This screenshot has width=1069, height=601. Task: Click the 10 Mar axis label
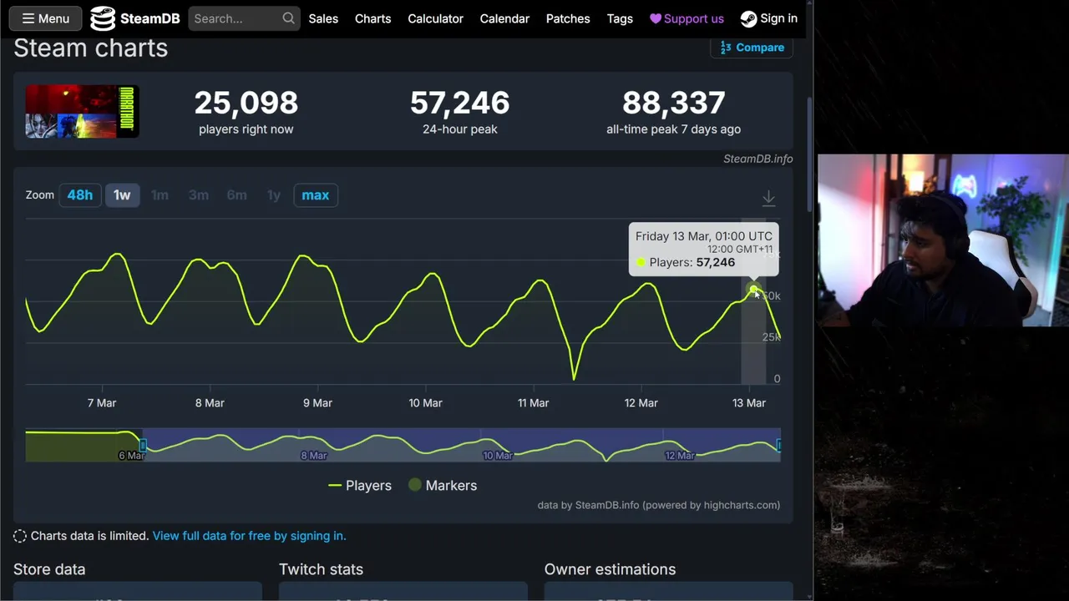coord(425,402)
